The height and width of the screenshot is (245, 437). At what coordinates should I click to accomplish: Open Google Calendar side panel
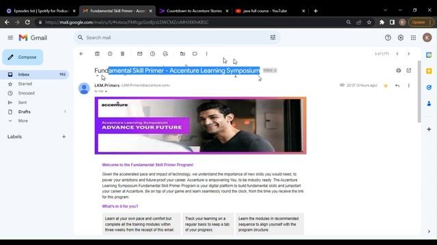pyautogui.click(x=429, y=55)
